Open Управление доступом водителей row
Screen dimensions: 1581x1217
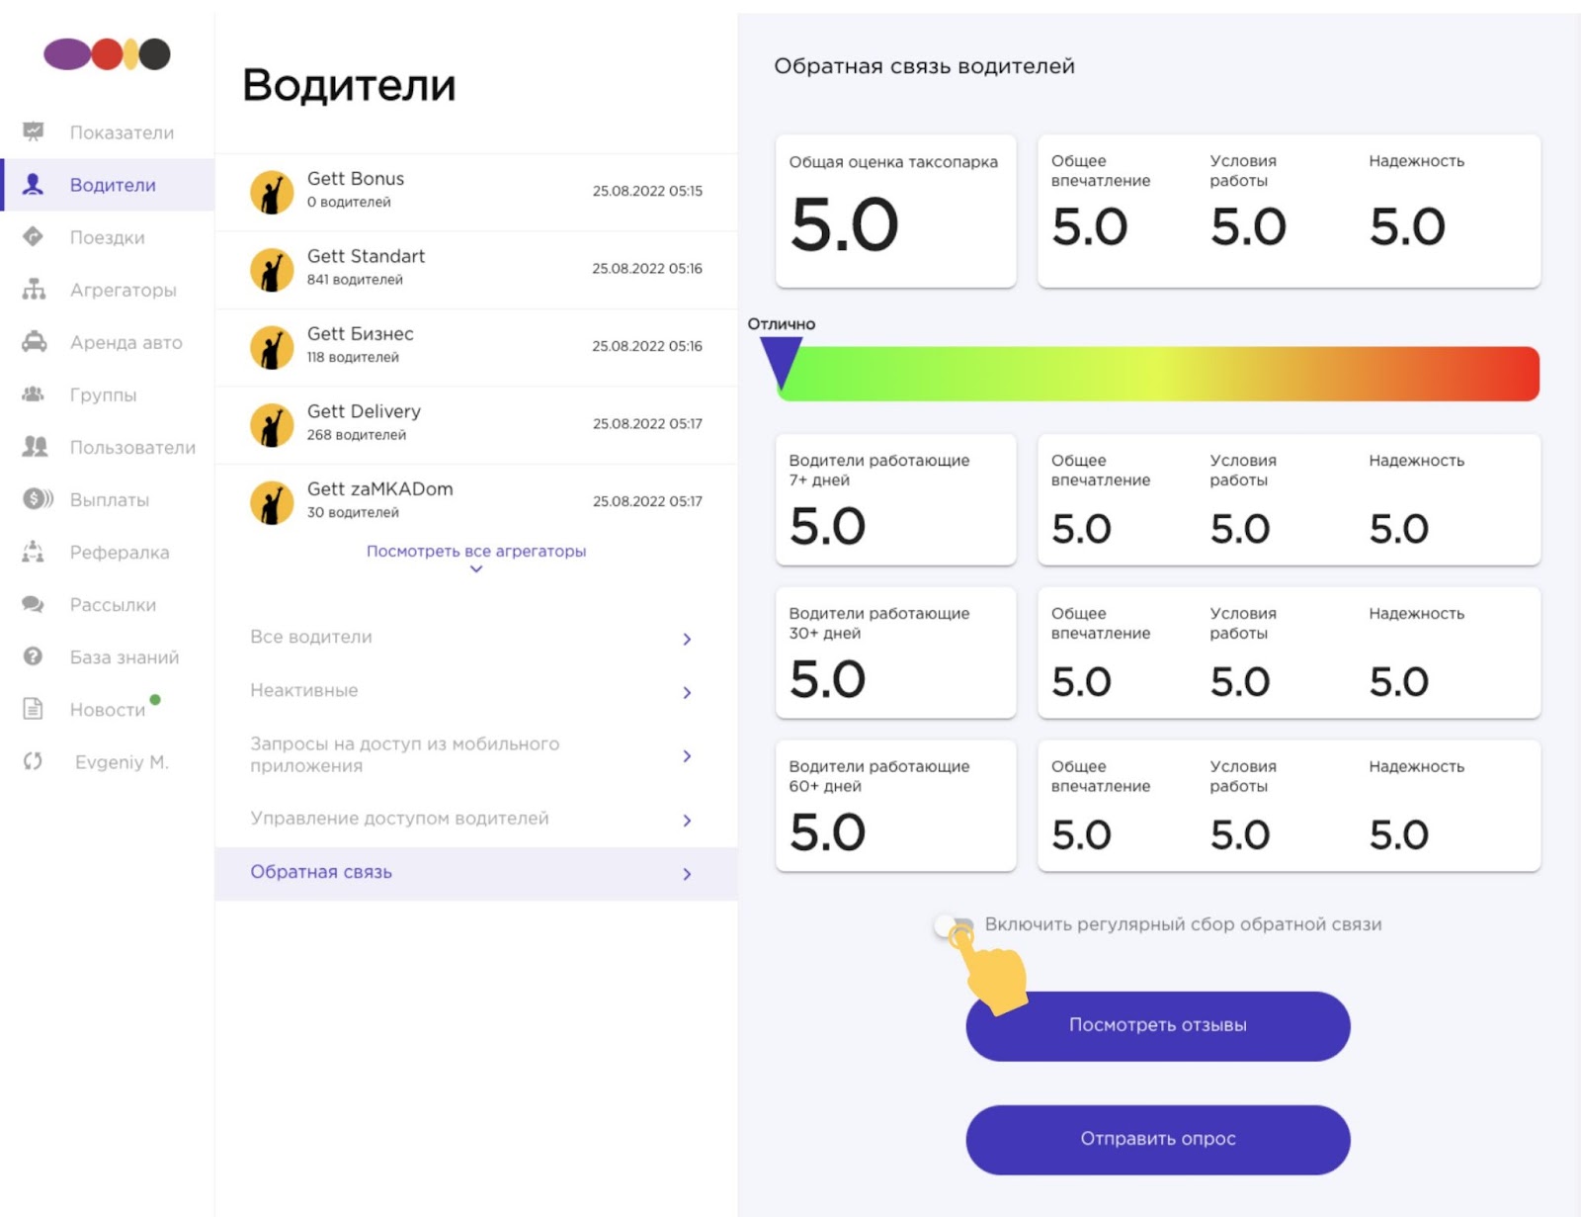coord(476,819)
